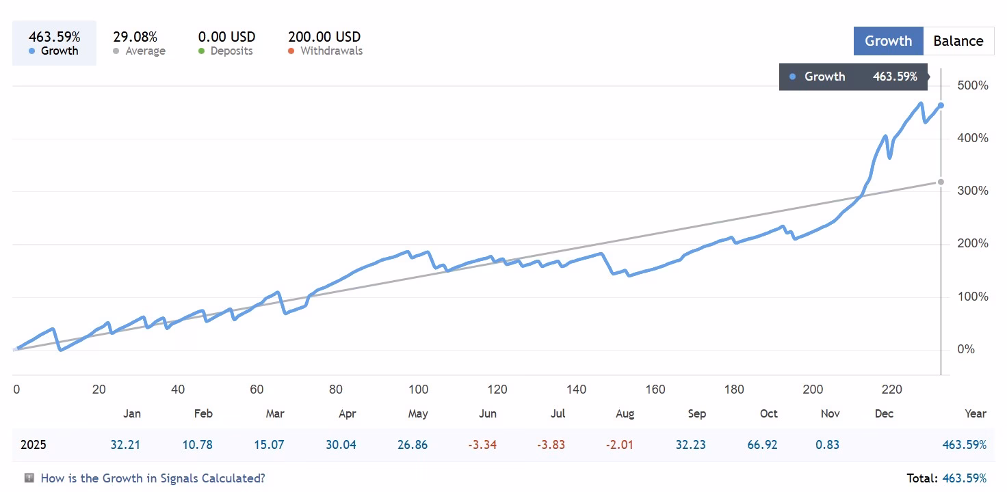Click the 300% y-axis label
The width and height of the screenshot is (1007, 492).
973,191
